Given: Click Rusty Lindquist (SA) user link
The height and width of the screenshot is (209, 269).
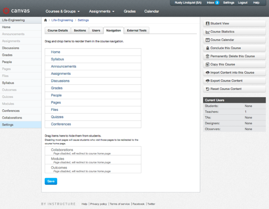Looking at the screenshot, I should click(x=188, y=3).
